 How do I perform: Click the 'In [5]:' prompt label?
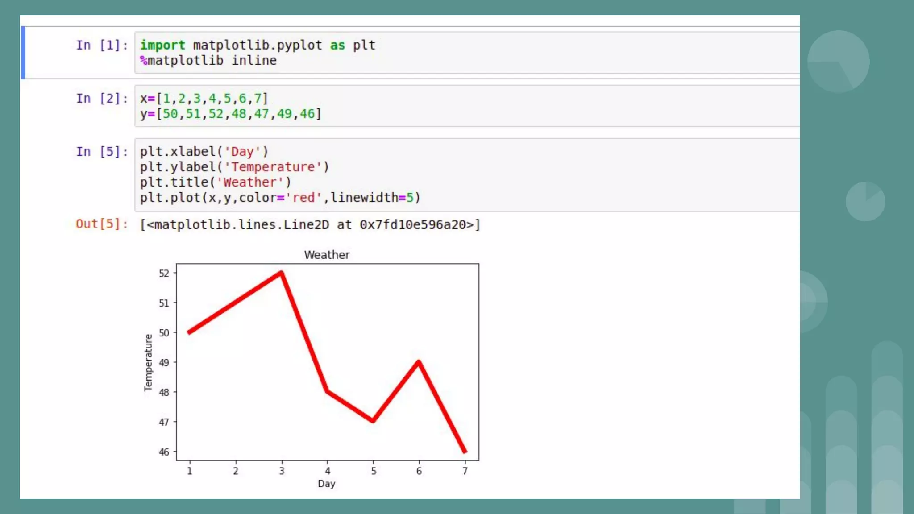[x=102, y=152]
